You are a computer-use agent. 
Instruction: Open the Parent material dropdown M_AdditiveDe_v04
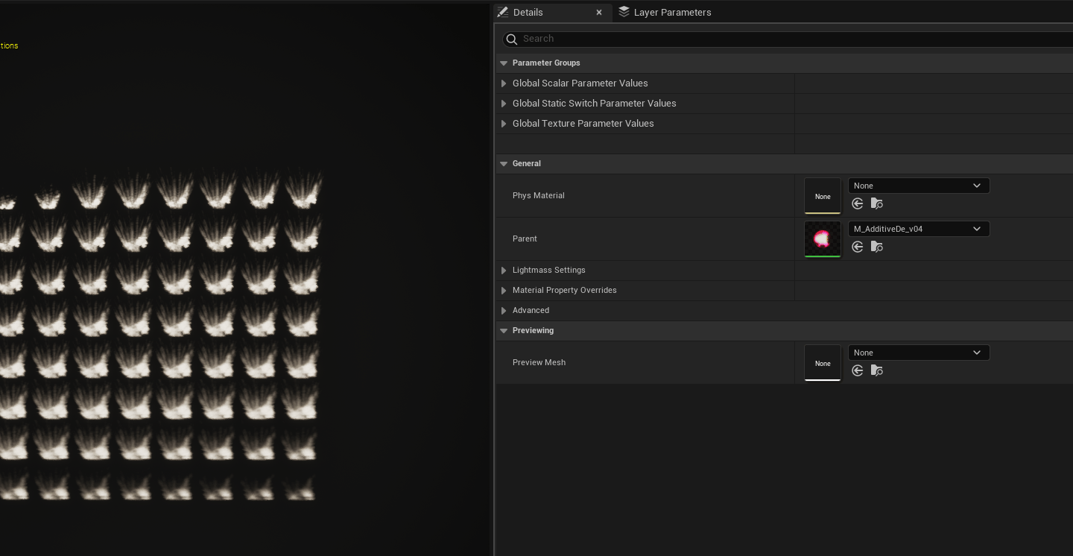pos(919,229)
